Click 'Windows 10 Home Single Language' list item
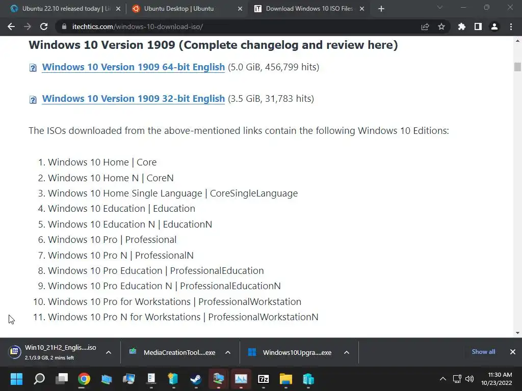This screenshot has width=522, height=391. coord(173,193)
